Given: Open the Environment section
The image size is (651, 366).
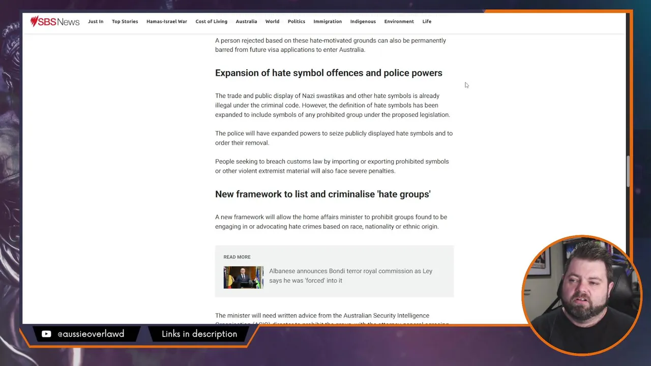Looking at the screenshot, I should pyautogui.click(x=399, y=21).
